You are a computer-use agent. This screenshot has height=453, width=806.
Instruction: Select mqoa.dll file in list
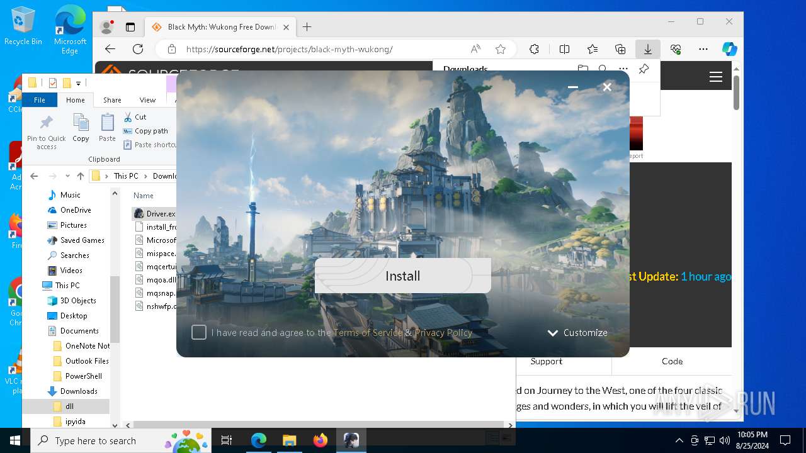pyautogui.click(x=156, y=280)
